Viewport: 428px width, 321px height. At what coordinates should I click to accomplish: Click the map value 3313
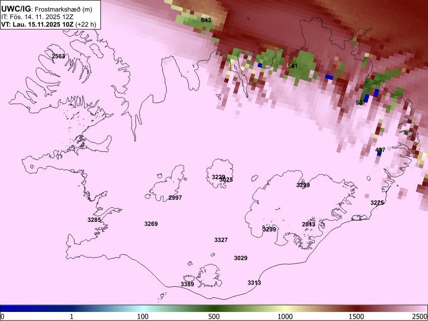tap(254, 283)
